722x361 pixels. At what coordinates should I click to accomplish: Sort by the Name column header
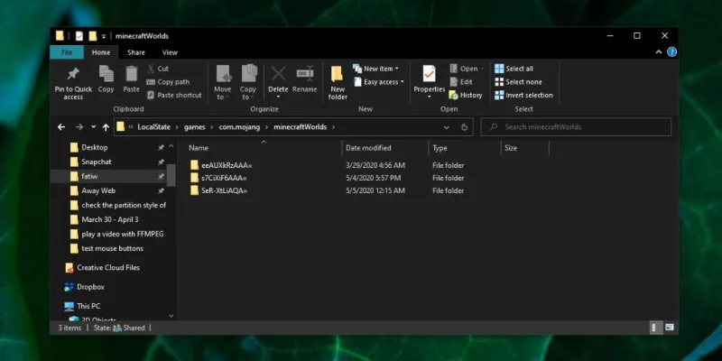pyautogui.click(x=264, y=148)
